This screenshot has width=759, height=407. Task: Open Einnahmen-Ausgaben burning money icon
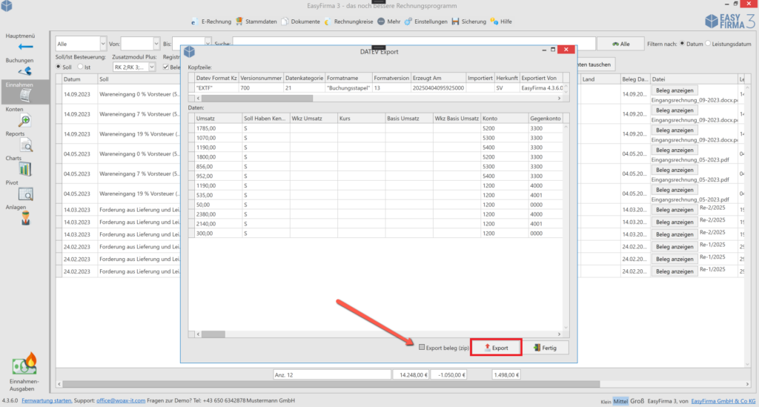[24, 364]
